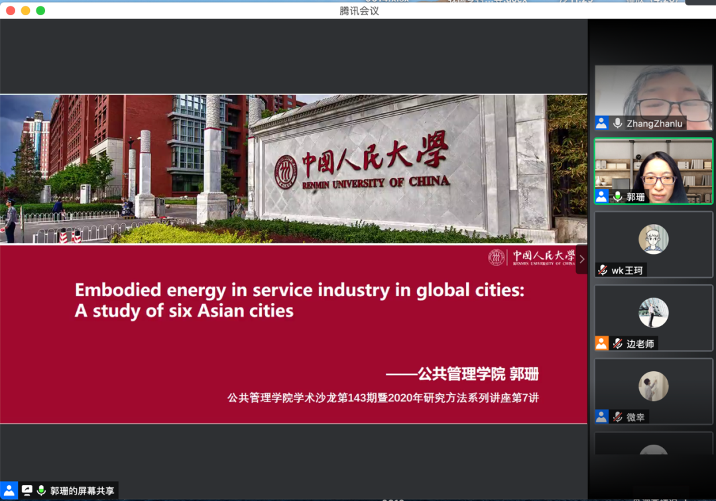This screenshot has width=716, height=501.
Task: Click 郭珊's green microphone icon
Action: [618, 197]
